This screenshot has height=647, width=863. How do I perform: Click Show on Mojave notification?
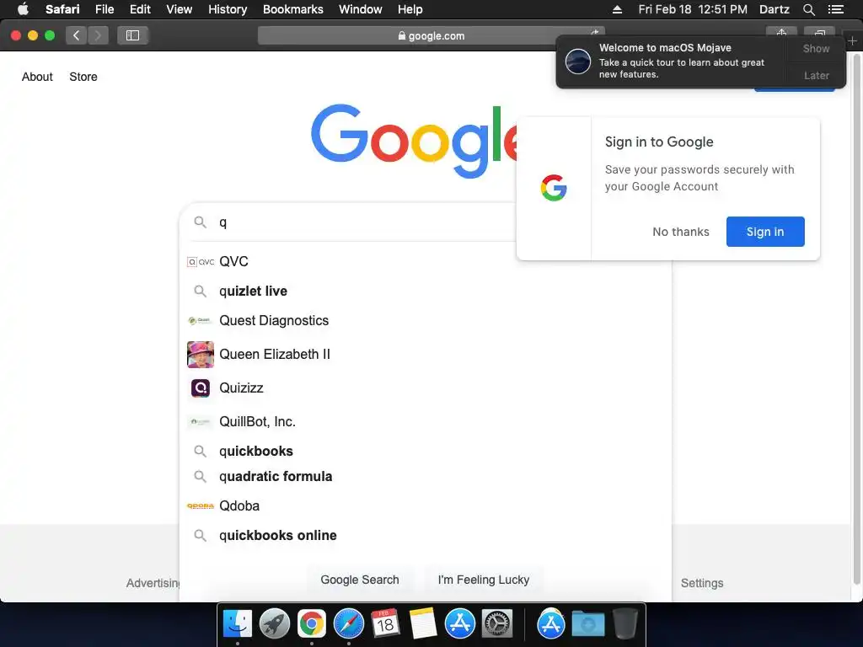[x=816, y=48]
